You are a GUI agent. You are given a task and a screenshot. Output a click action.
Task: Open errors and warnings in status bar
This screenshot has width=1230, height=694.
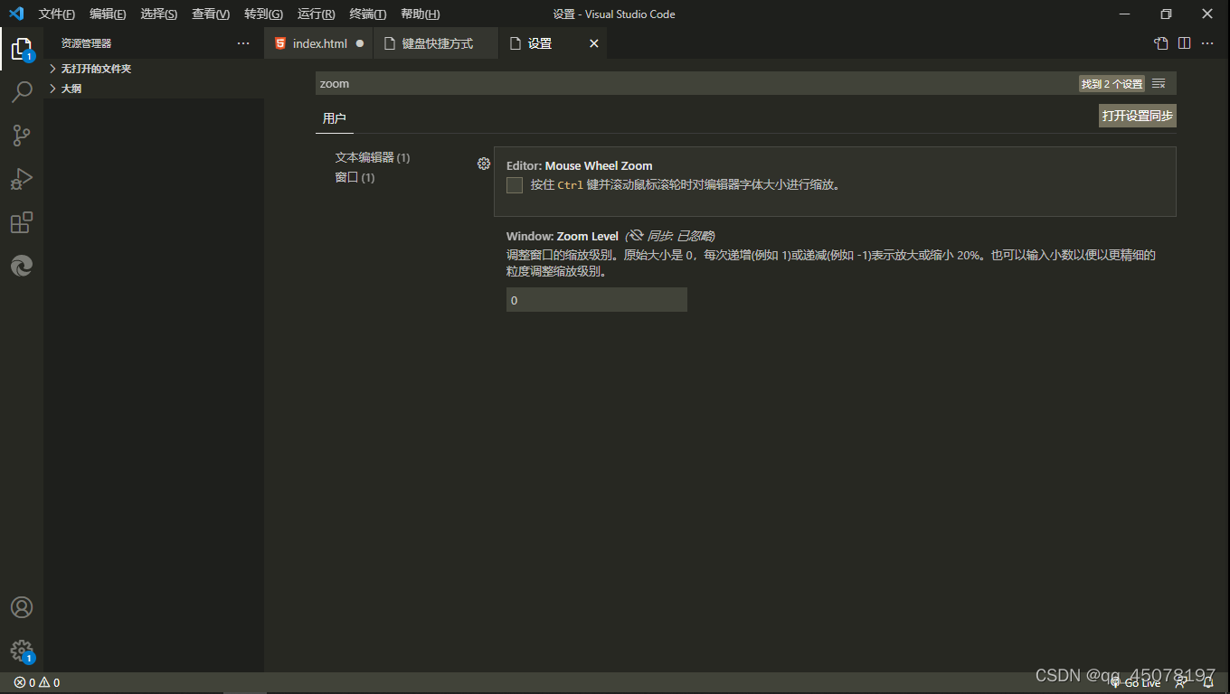coord(37,683)
